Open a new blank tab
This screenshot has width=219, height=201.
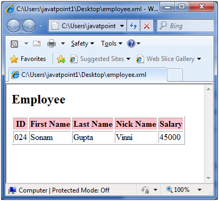pyautogui.click(x=175, y=75)
